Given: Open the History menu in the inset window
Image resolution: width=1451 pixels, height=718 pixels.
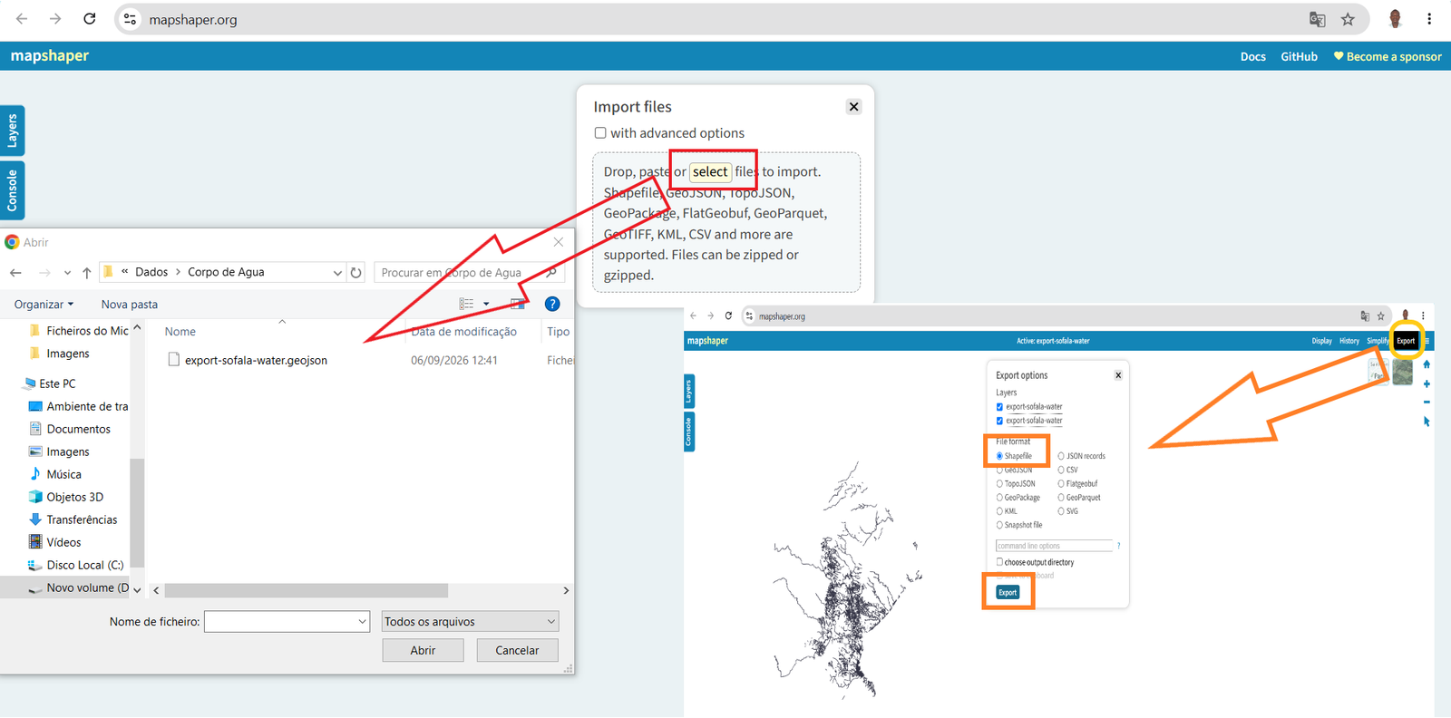Looking at the screenshot, I should tap(1349, 341).
